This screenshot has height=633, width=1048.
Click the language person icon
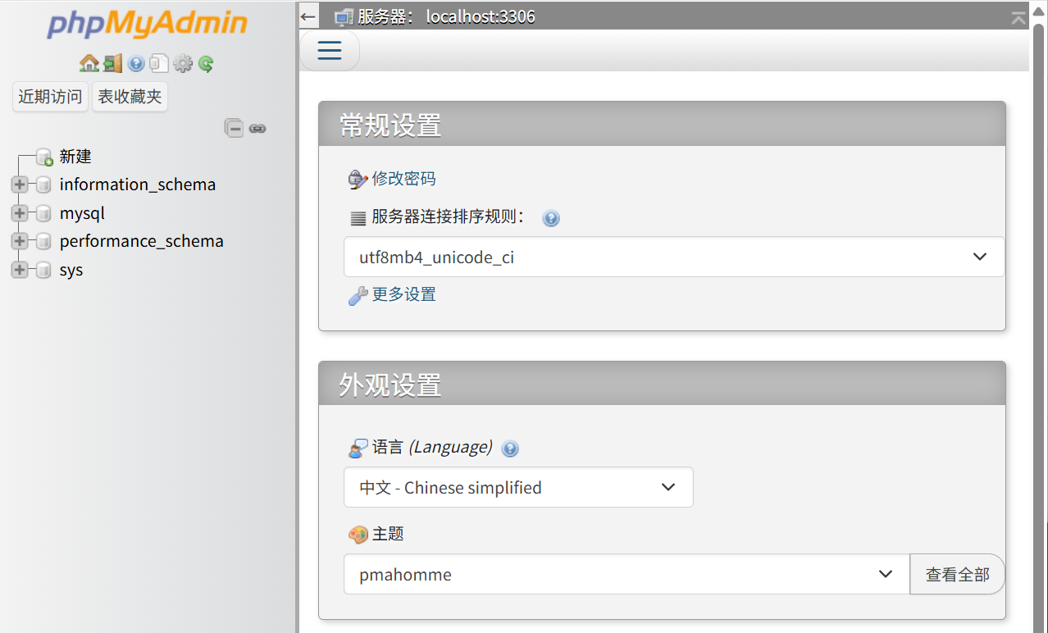[x=358, y=448]
